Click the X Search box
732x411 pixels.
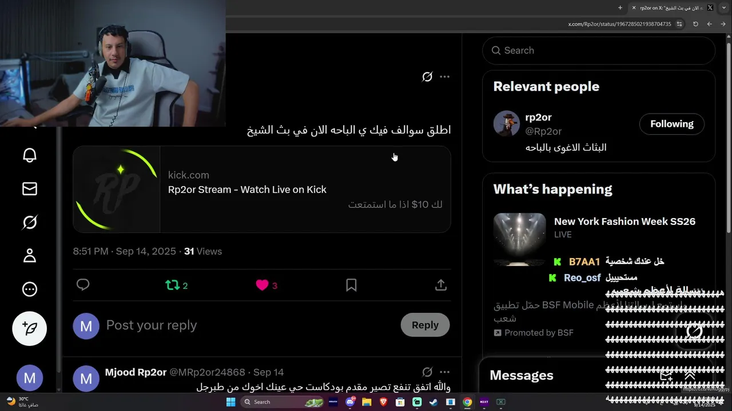click(599, 50)
